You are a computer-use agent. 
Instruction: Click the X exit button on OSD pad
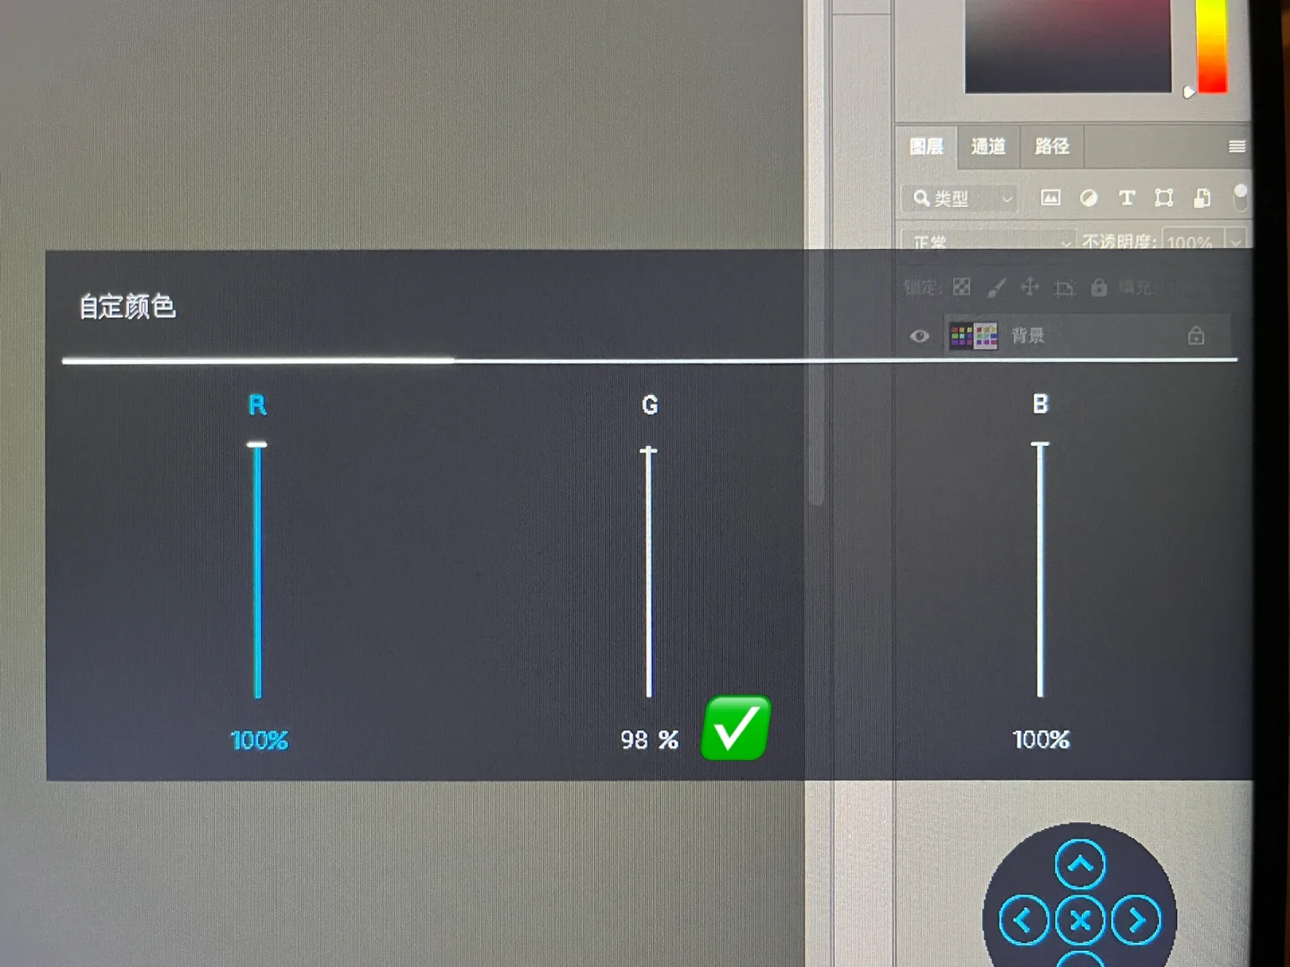coord(1080,920)
